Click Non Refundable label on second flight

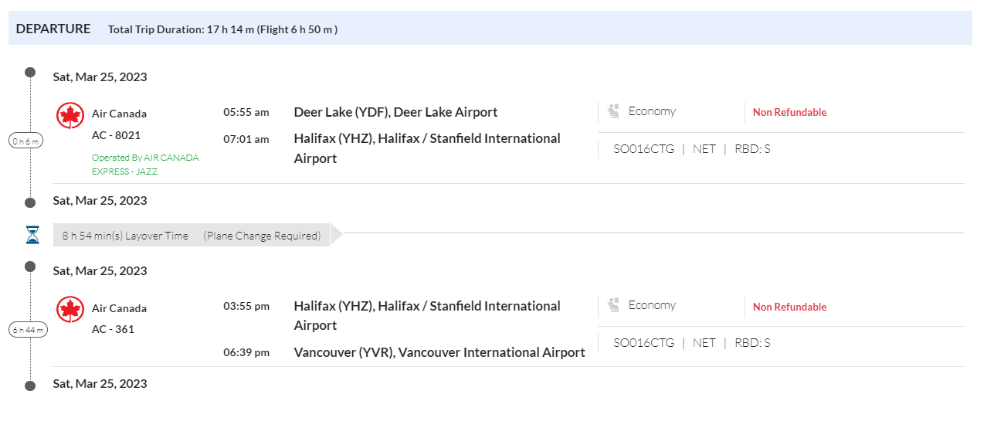click(x=789, y=307)
